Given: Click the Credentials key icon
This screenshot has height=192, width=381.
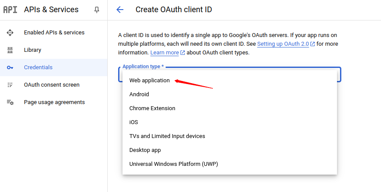Looking at the screenshot, I should click(x=10, y=67).
